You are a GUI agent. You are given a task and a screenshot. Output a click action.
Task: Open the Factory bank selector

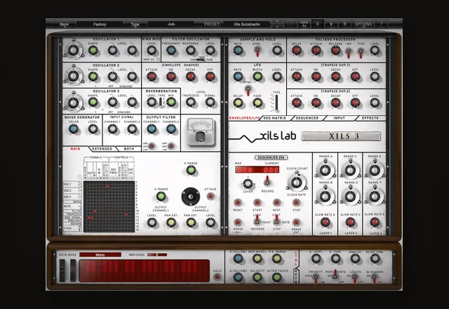pyautogui.click(x=100, y=25)
